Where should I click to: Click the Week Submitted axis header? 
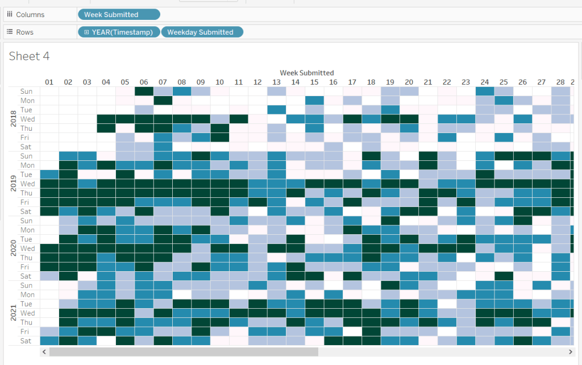coord(307,73)
